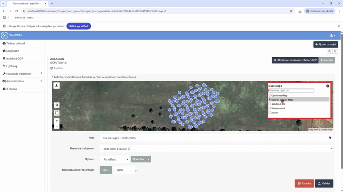The image size is (343, 192).
Task: Click Sélectionner des images et fichiers GCP
Action: point(295,60)
